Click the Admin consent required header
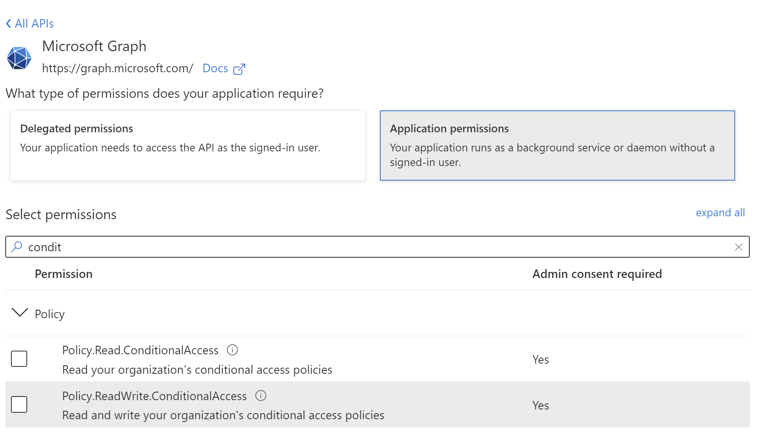This screenshot has width=766, height=446. click(597, 274)
